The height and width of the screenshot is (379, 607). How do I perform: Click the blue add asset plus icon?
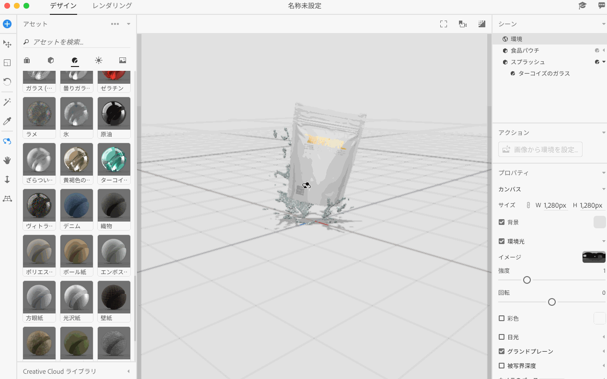[x=7, y=24]
